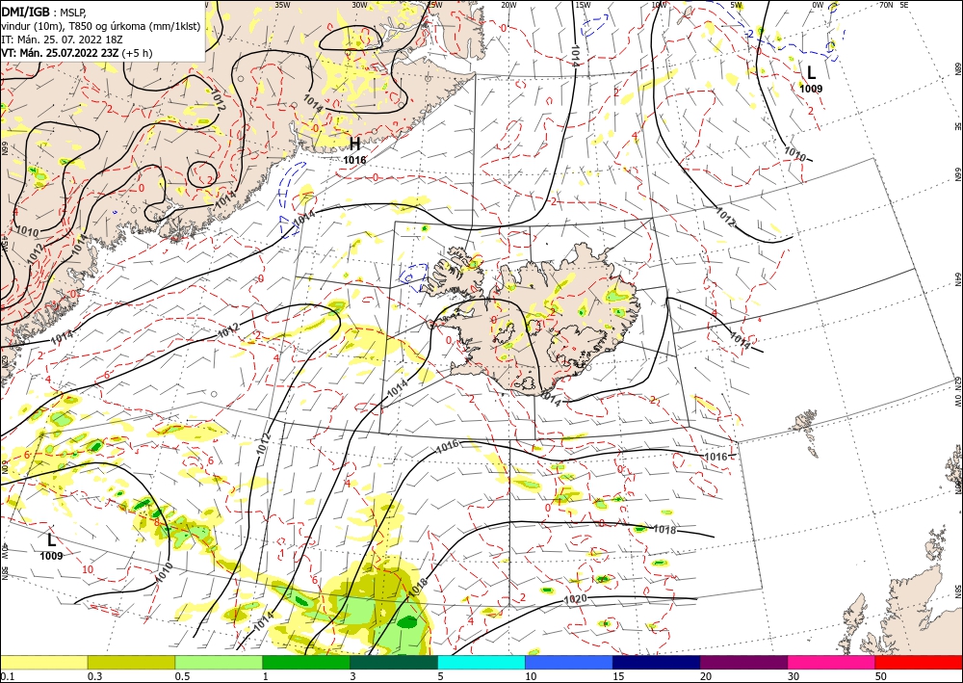Select the green 1–3 precipitation legend block

point(306,662)
